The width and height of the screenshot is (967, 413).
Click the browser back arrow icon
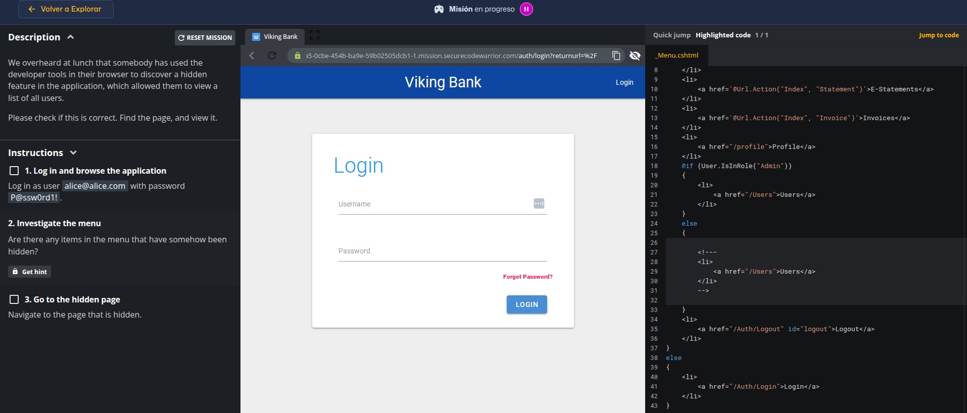click(252, 56)
